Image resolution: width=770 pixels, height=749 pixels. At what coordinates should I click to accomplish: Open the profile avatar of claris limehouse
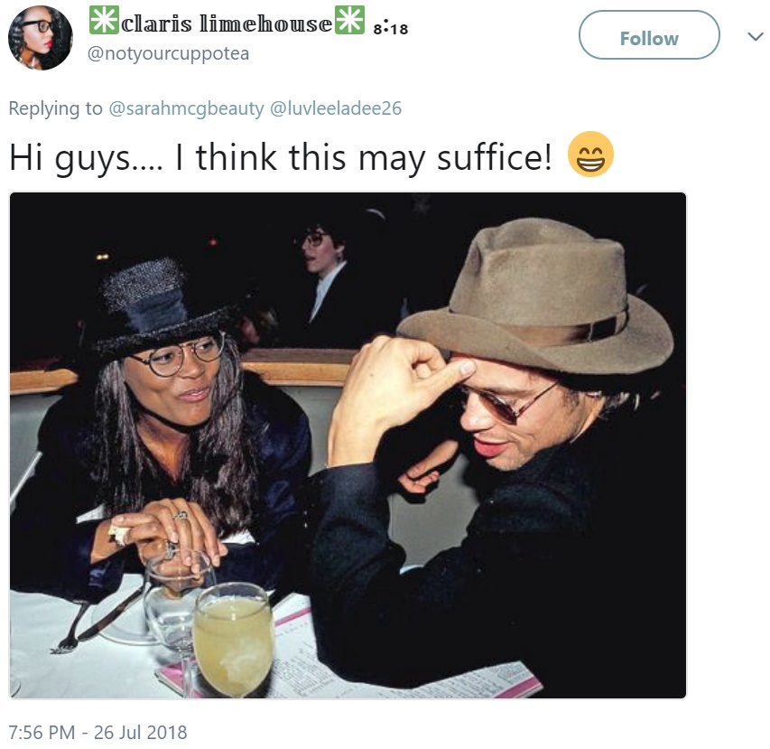tap(41, 38)
